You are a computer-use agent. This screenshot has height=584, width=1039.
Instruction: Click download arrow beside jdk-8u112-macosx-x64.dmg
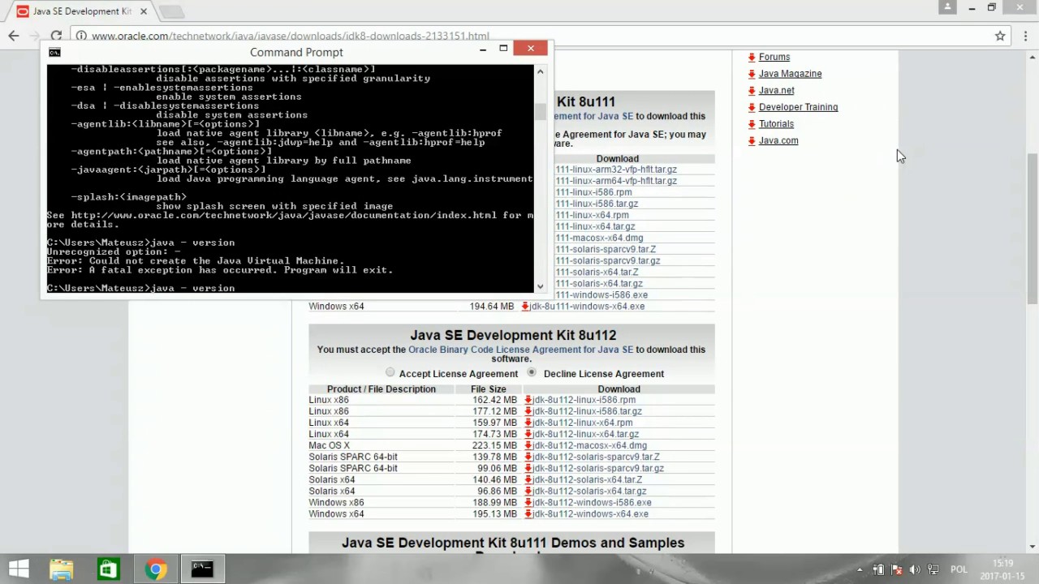pyautogui.click(x=528, y=445)
